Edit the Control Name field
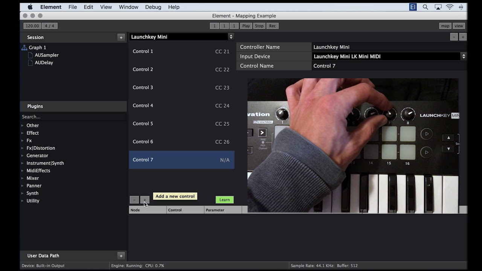482x271 pixels. (389, 66)
